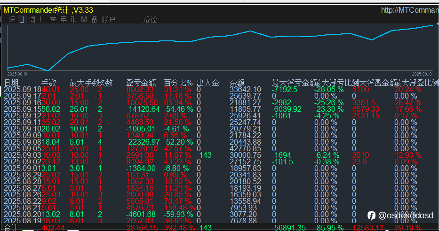Select the 备 notes tab
The width and height of the screenshot is (439, 231).
tap(95, 19)
